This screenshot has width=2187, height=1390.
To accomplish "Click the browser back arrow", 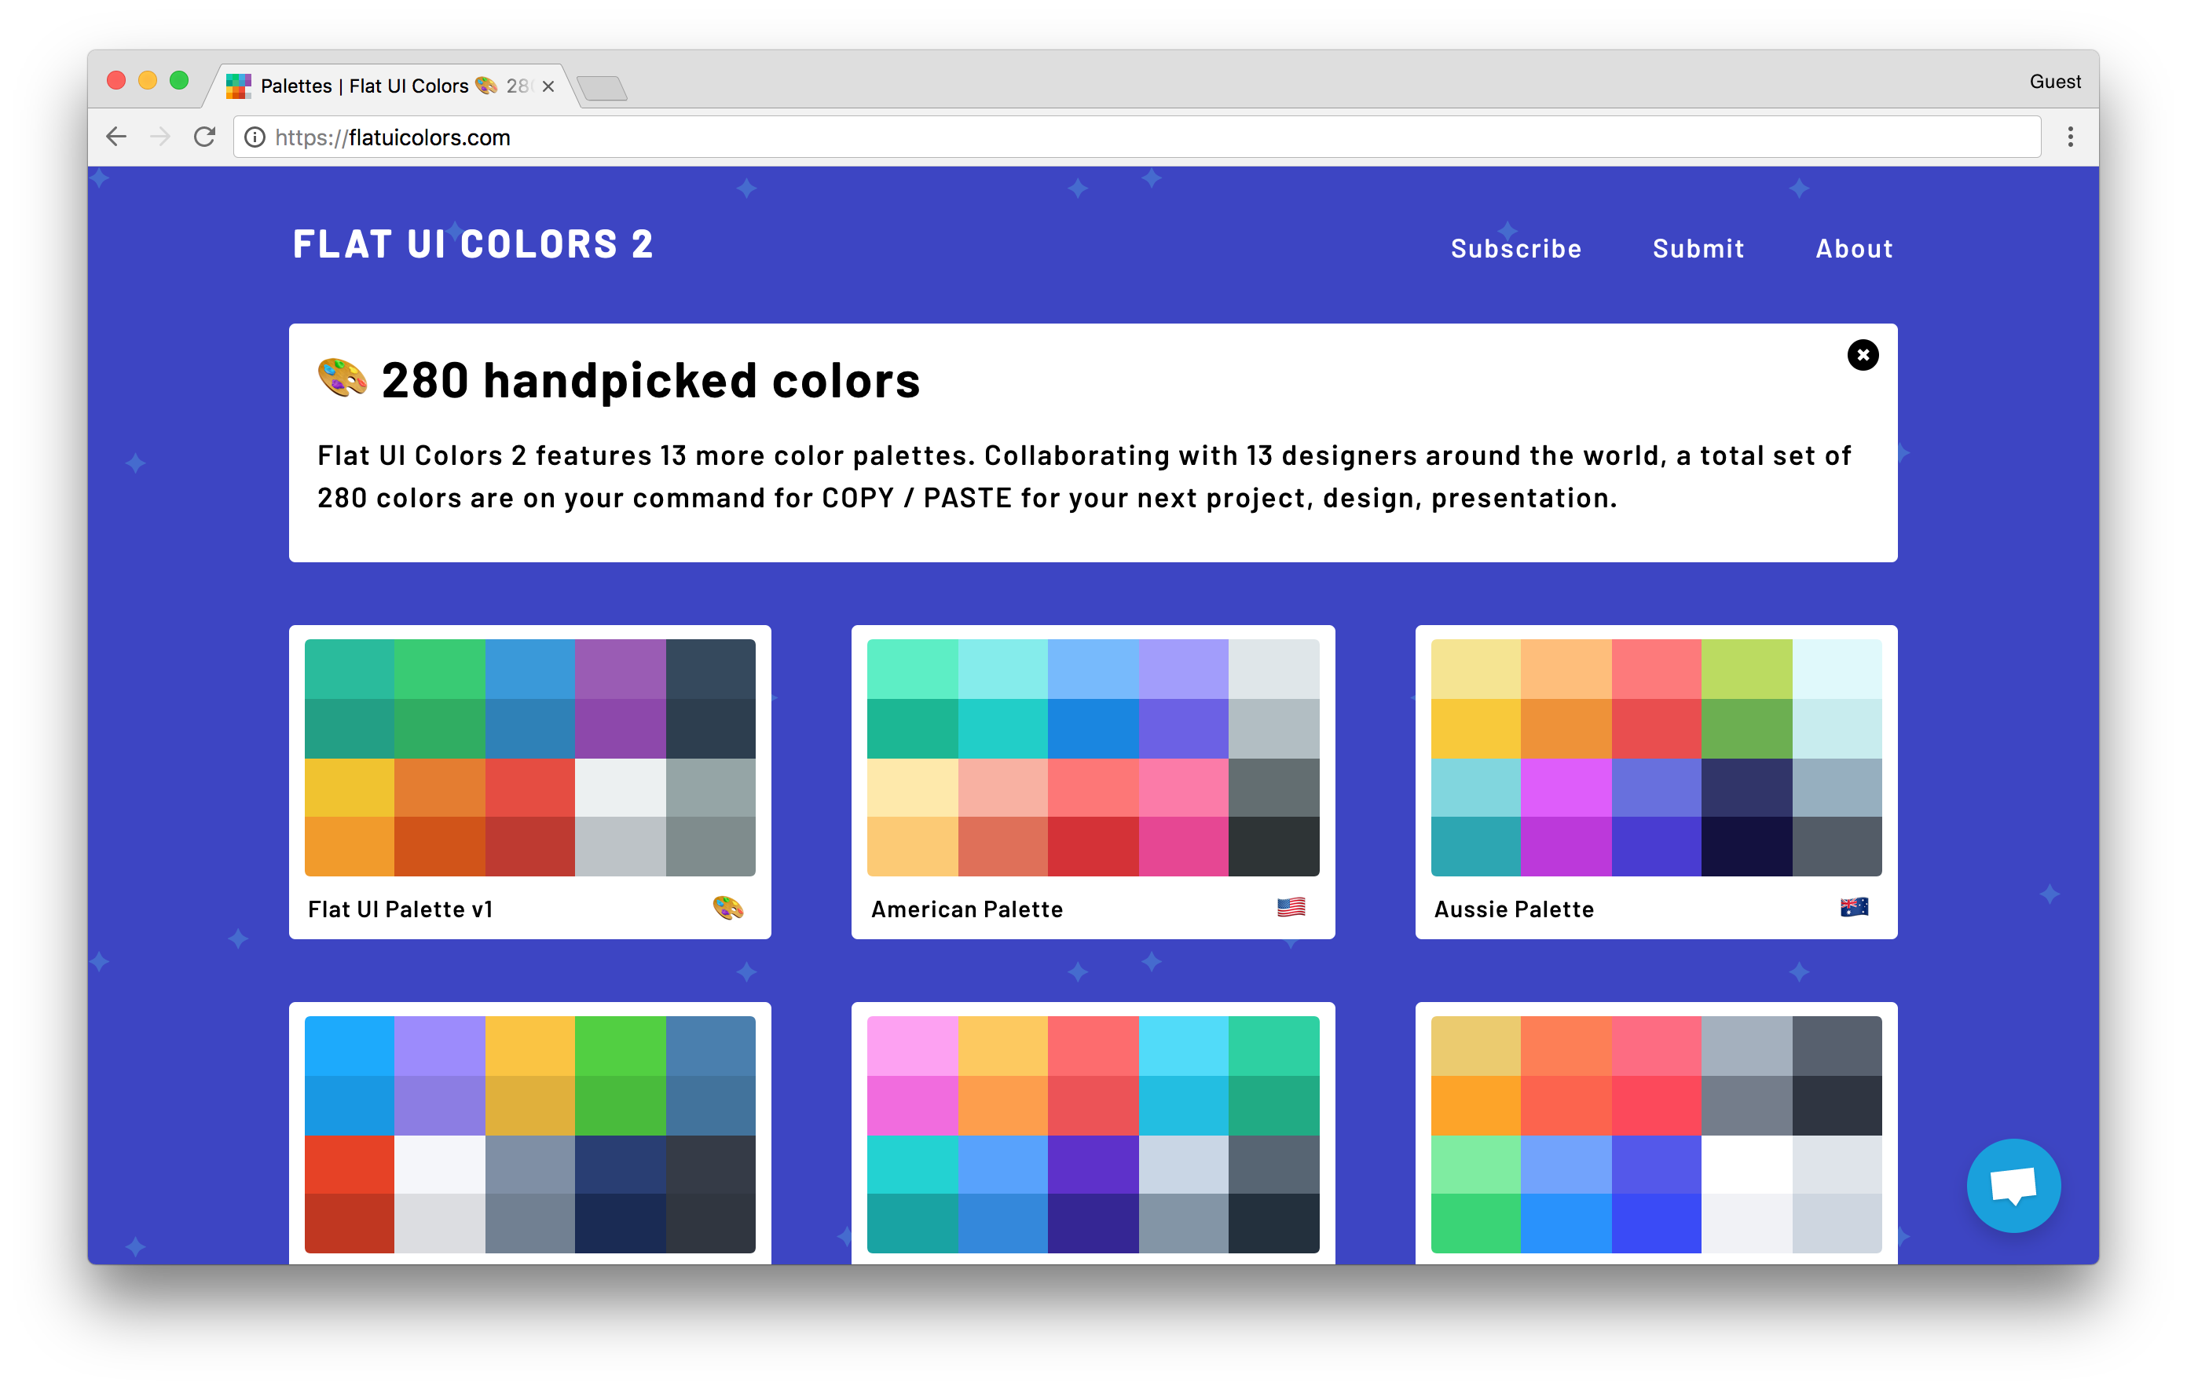I will pyautogui.click(x=116, y=137).
